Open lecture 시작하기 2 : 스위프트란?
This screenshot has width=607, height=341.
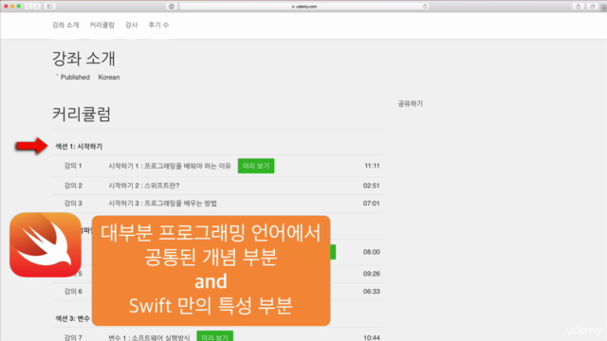(x=144, y=186)
